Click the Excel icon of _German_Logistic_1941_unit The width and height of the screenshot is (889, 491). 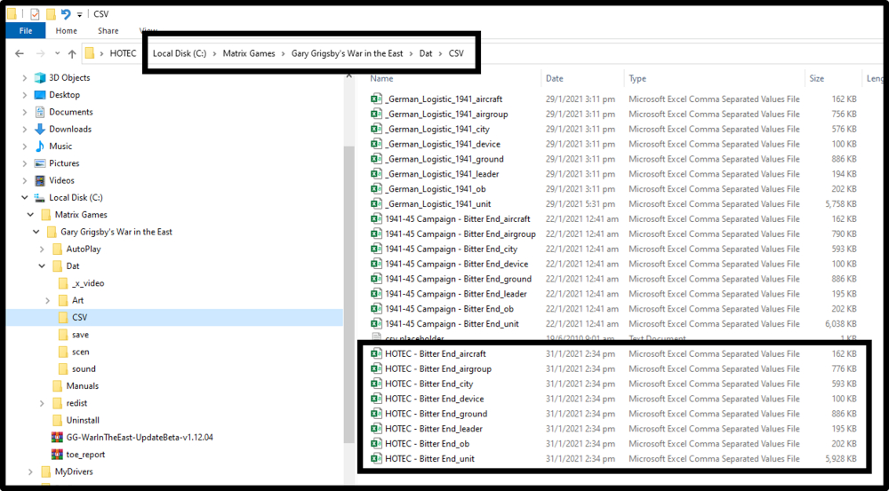[x=375, y=204]
